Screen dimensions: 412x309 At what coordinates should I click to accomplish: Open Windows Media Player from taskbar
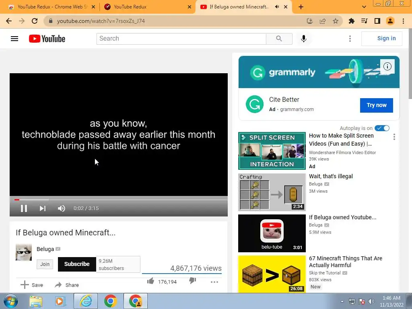pyautogui.click(x=60, y=301)
